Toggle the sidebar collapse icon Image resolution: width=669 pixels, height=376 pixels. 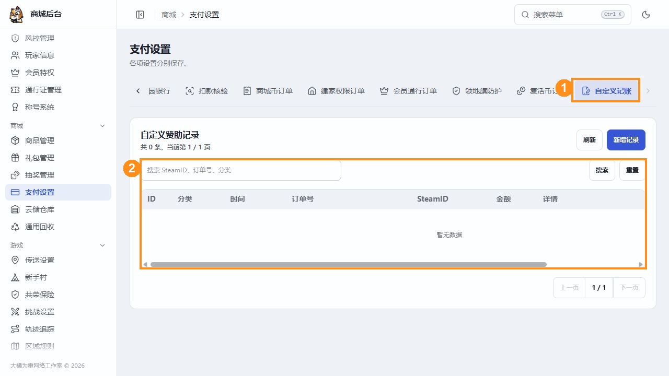pyautogui.click(x=140, y=15)
